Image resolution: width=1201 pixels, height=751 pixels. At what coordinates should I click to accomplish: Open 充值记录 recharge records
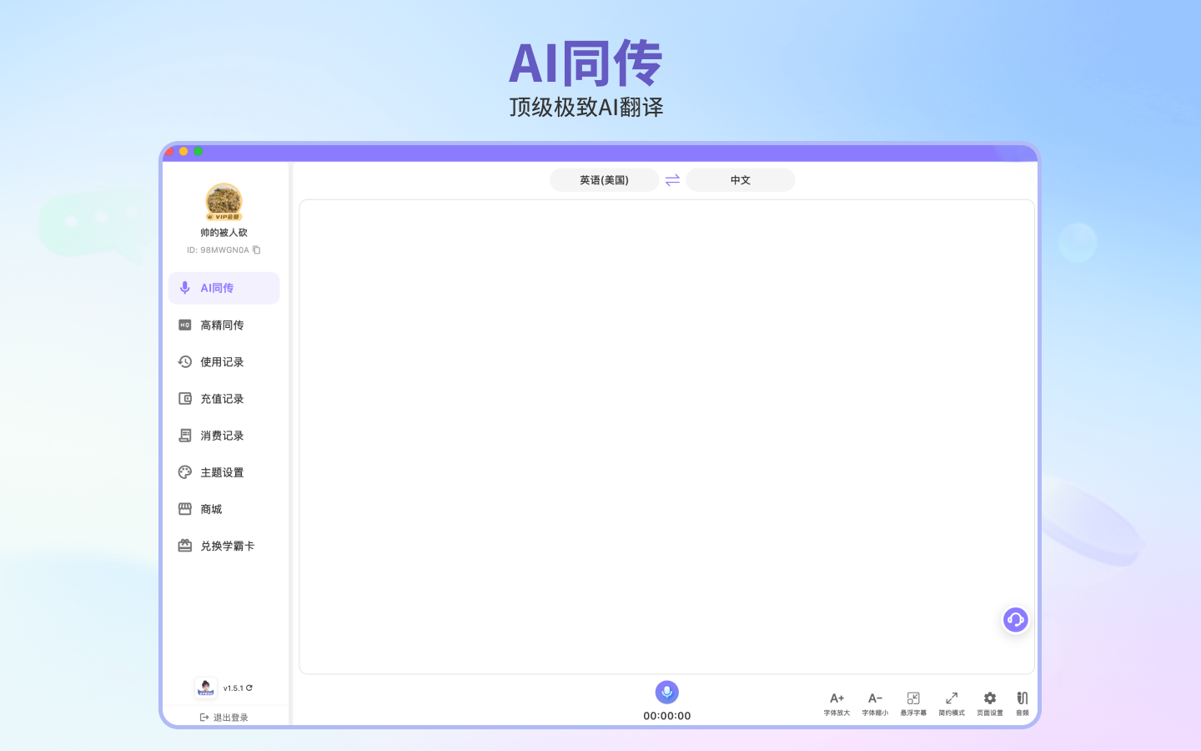coord(224,398)
